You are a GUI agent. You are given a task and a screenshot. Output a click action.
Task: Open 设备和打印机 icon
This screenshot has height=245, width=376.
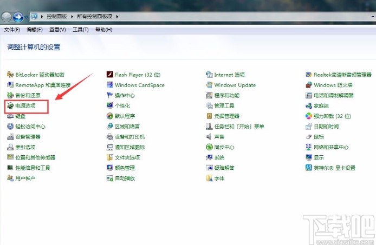click(110, 137)
